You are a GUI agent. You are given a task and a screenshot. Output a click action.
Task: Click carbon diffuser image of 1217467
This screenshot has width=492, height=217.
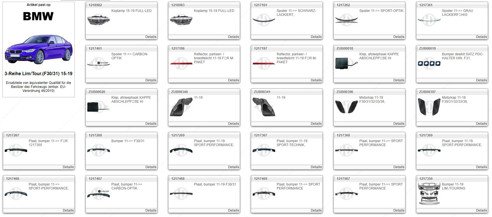click(98, 193)
